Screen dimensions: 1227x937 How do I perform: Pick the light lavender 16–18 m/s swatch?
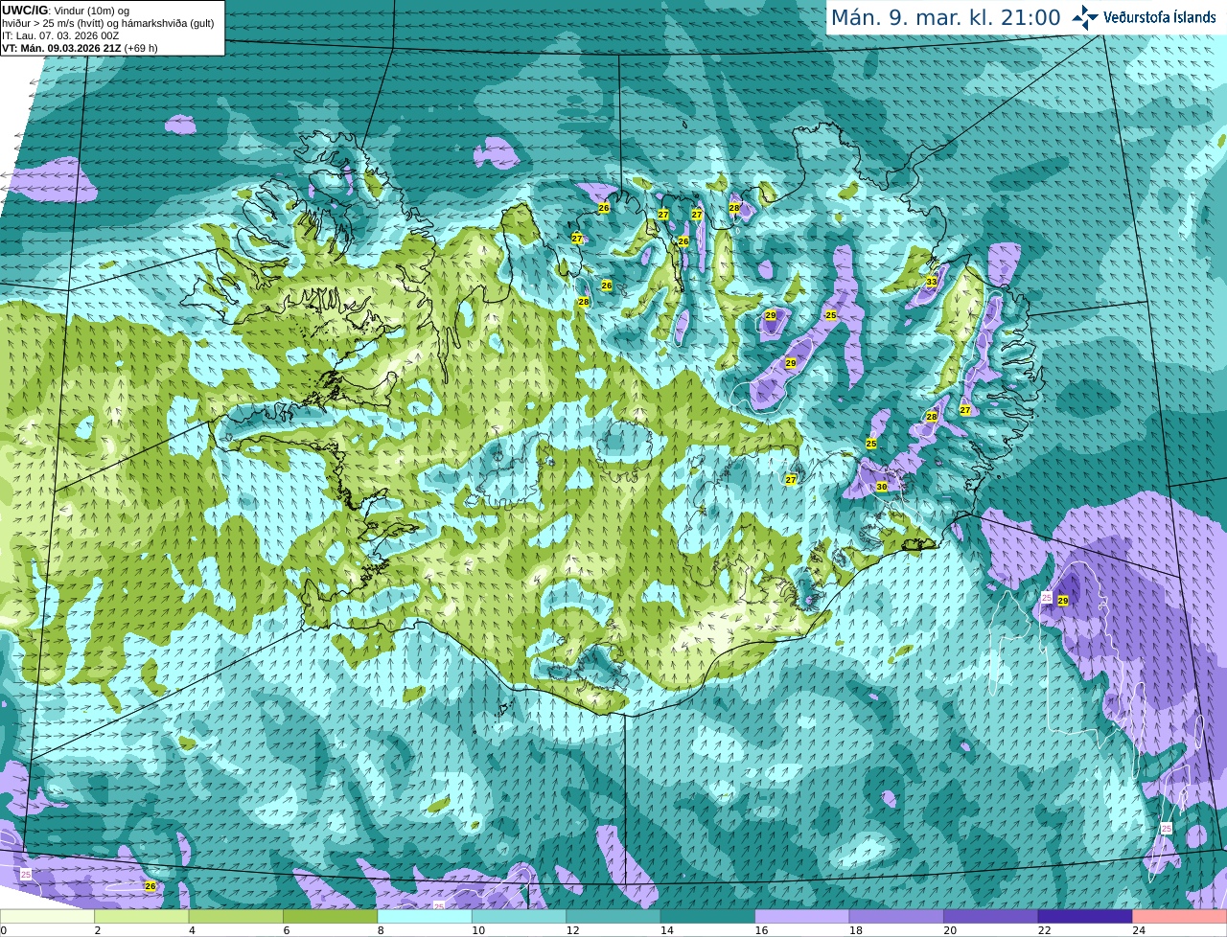[802, 916]
